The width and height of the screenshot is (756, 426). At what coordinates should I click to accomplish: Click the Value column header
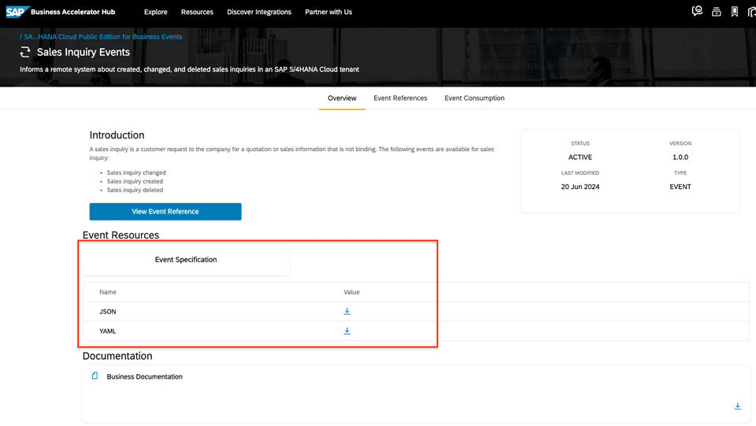pos(351,292)
